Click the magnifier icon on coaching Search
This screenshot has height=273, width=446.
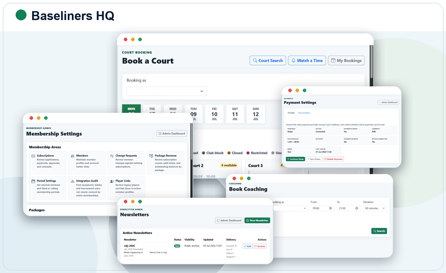375,231
